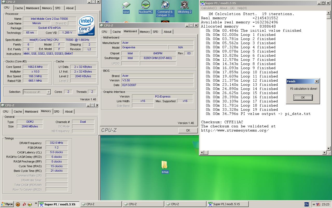
Task: Click the BIOS Date 02/13/2007
Action: click(157, 85)
